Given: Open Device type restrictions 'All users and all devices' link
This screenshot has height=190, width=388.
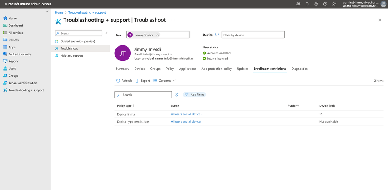Looking at the screenshot, I should 186,121.
